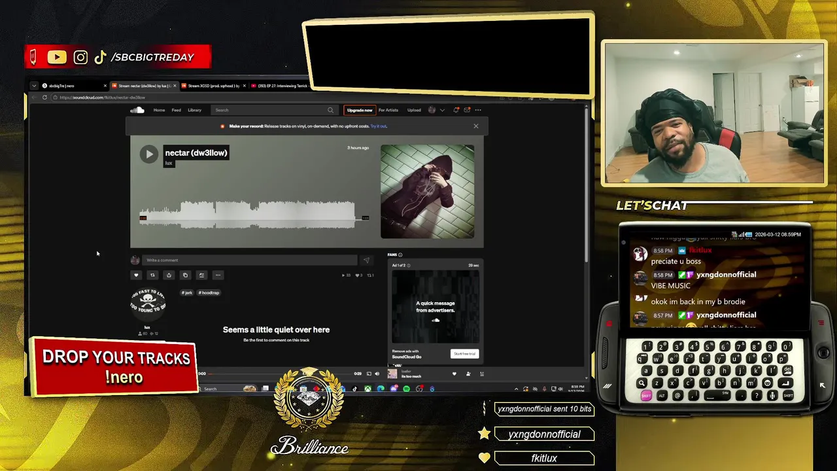Screen dimensions: 837x471
Task: Open the header more options menu
Action: pyautogui.click(x=478, y=110)
